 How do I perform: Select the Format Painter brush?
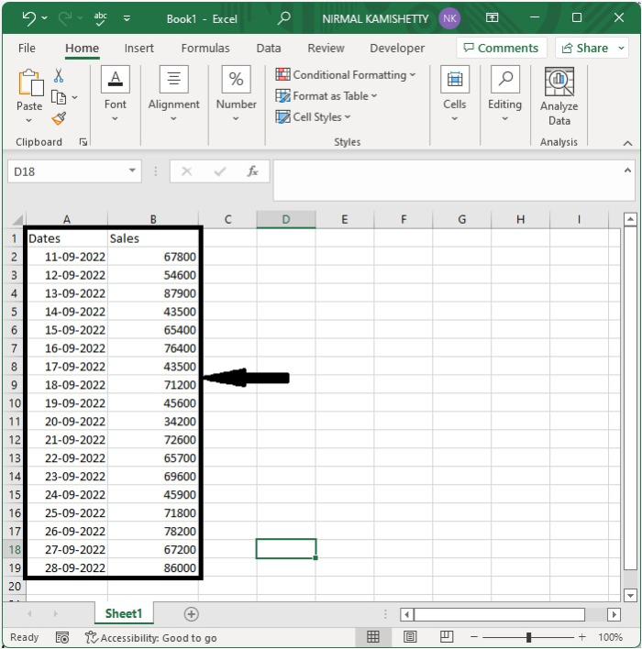pyautogui.click(x=59, y=119)
